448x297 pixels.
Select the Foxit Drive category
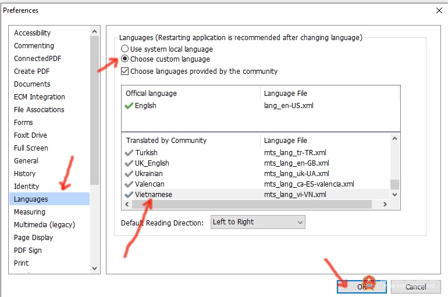(31, 135)
